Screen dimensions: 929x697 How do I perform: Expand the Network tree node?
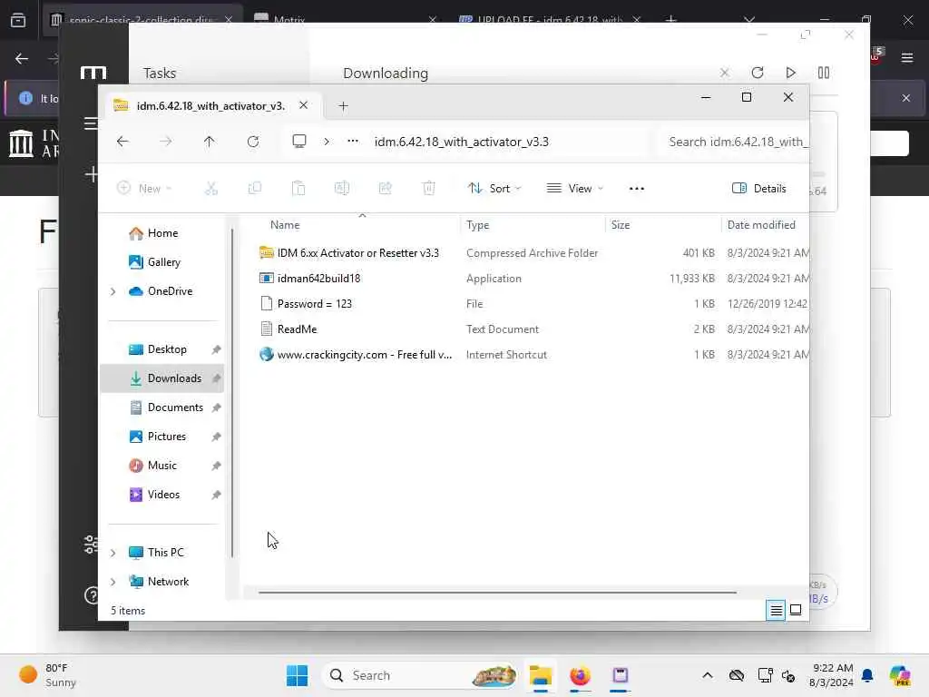(x=113, y=582)
